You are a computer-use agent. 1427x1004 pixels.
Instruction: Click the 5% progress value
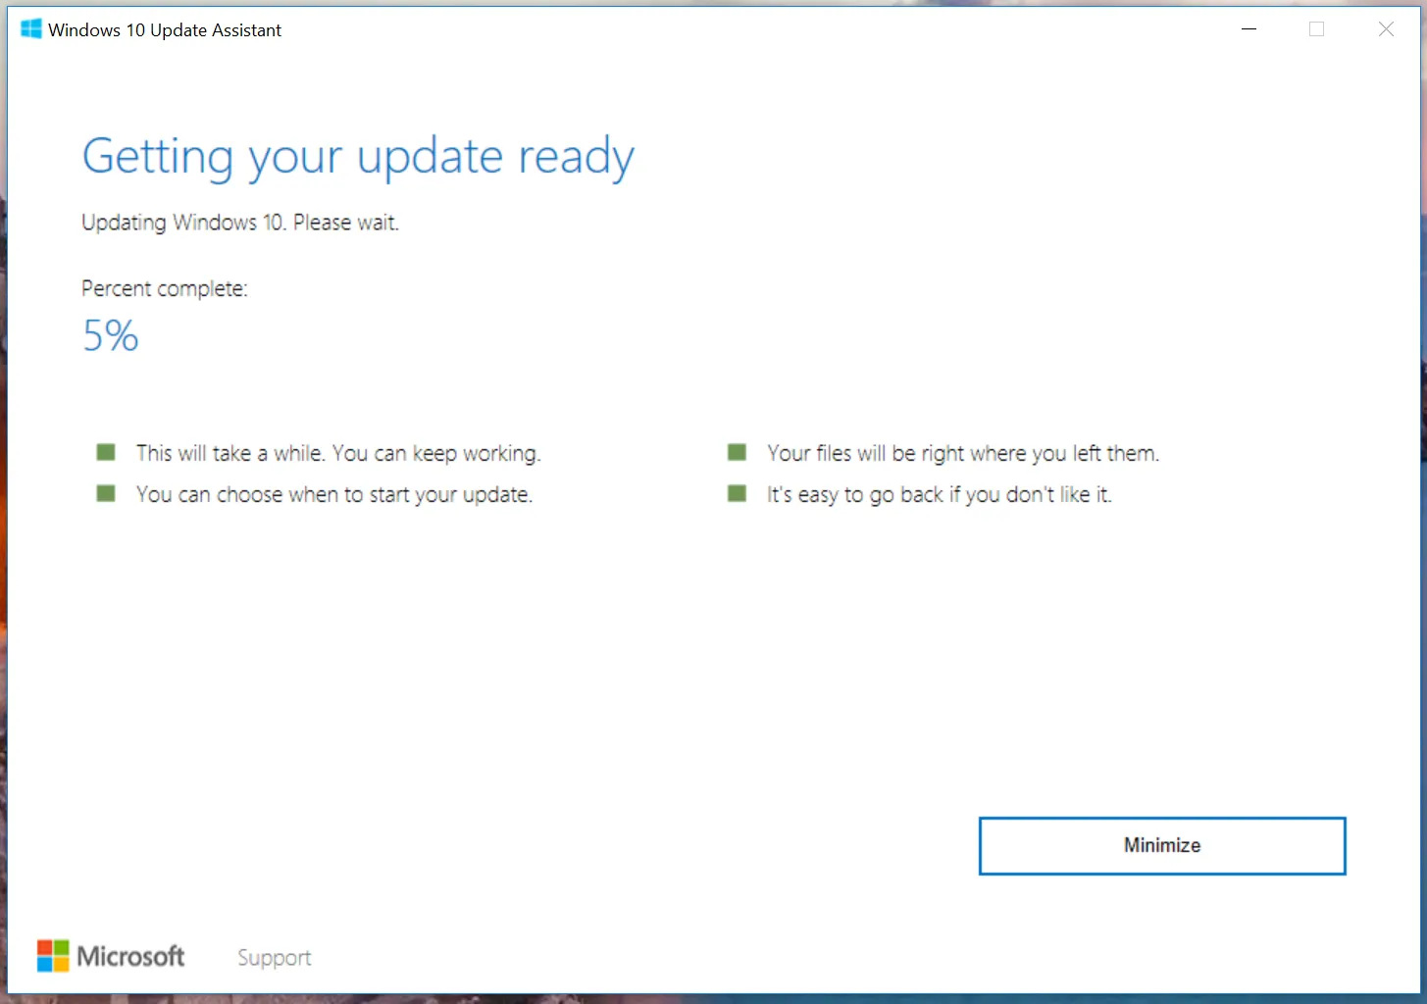point(111,336)
